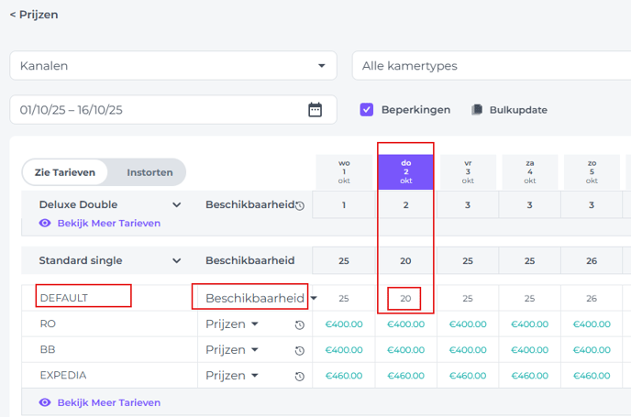Image resolution: width=631 pixels, height=417 pixels.
Task: Switch to the Instorten view toggle
Action: tap(149, 172)
